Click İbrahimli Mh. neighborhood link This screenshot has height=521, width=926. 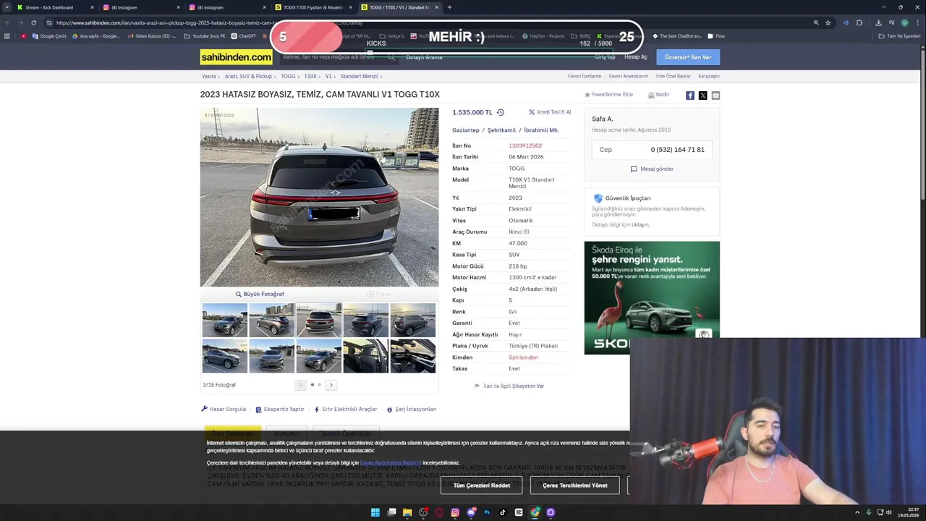[x=541, y=130]
